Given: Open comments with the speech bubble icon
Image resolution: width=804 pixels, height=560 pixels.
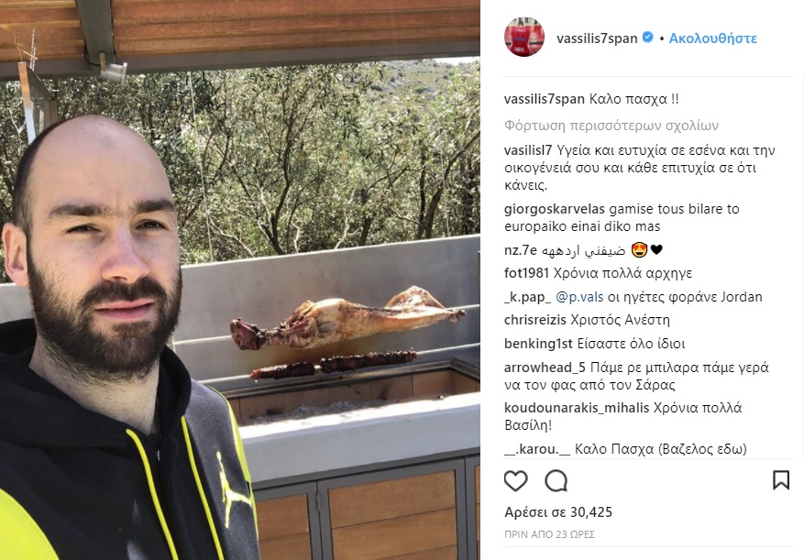Looking at the screenshot, I should (556, 481).
